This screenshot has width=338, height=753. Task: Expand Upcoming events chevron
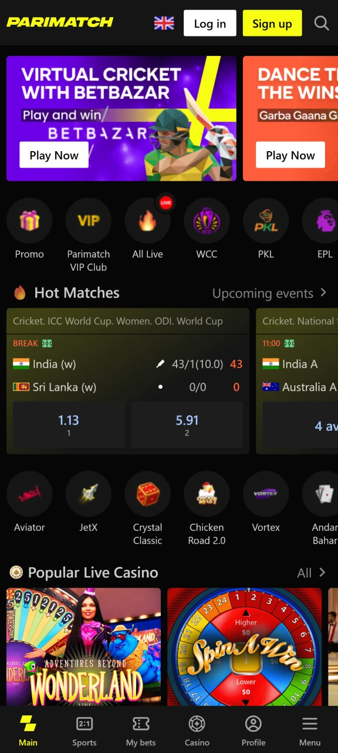click(323, 292)
